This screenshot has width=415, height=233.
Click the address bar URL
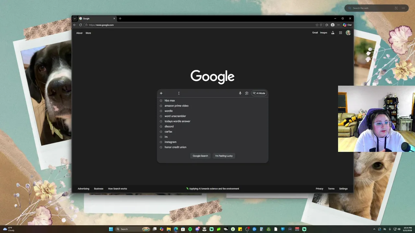pos(101,25)
